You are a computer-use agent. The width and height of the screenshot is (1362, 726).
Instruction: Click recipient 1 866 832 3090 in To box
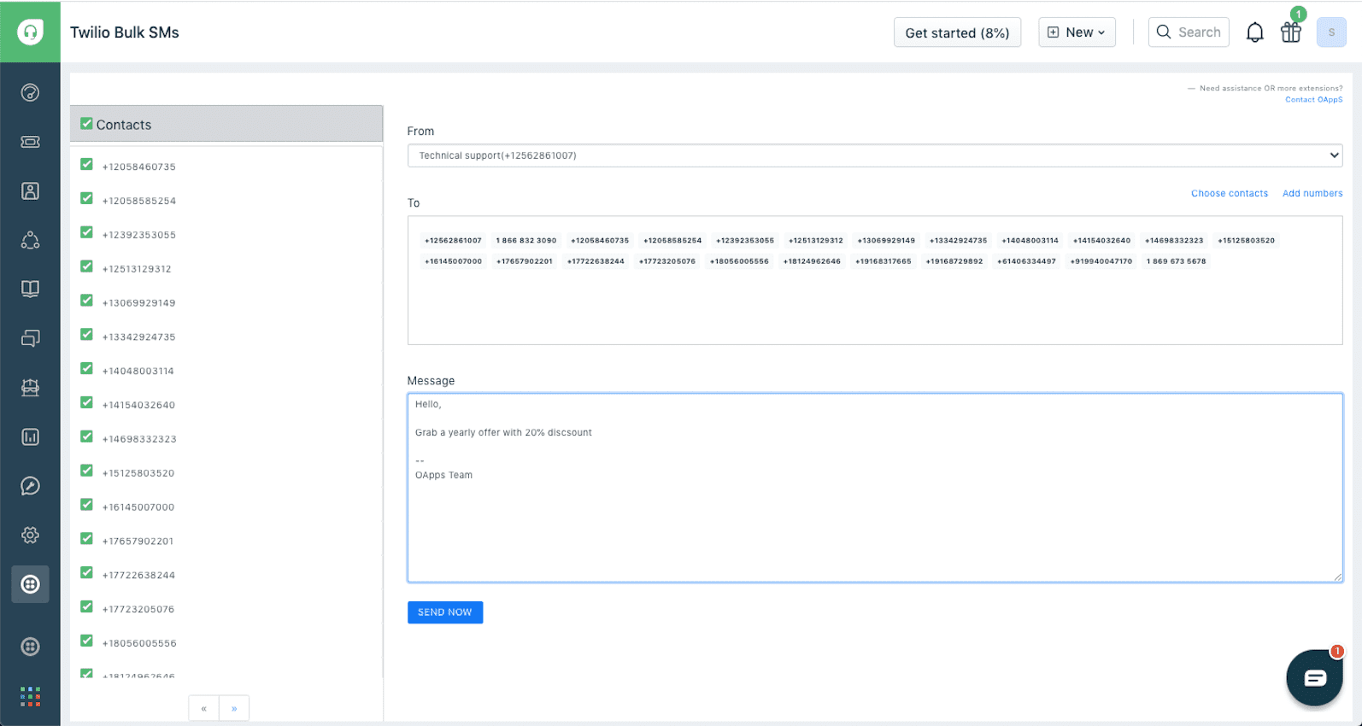526,241
